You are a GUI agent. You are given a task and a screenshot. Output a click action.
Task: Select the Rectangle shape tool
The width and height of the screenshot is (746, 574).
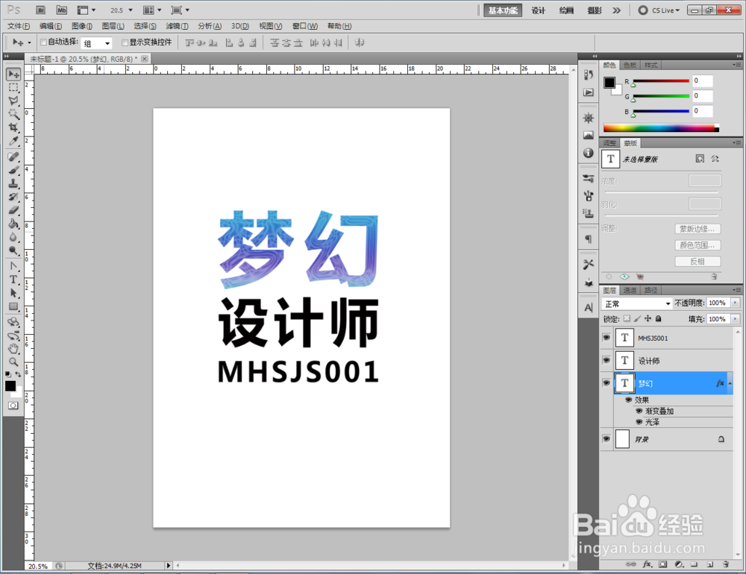(13, 306)
